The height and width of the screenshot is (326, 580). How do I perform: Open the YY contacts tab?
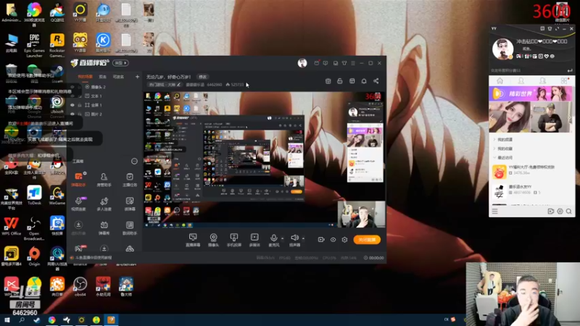click(x=521, y=80)
